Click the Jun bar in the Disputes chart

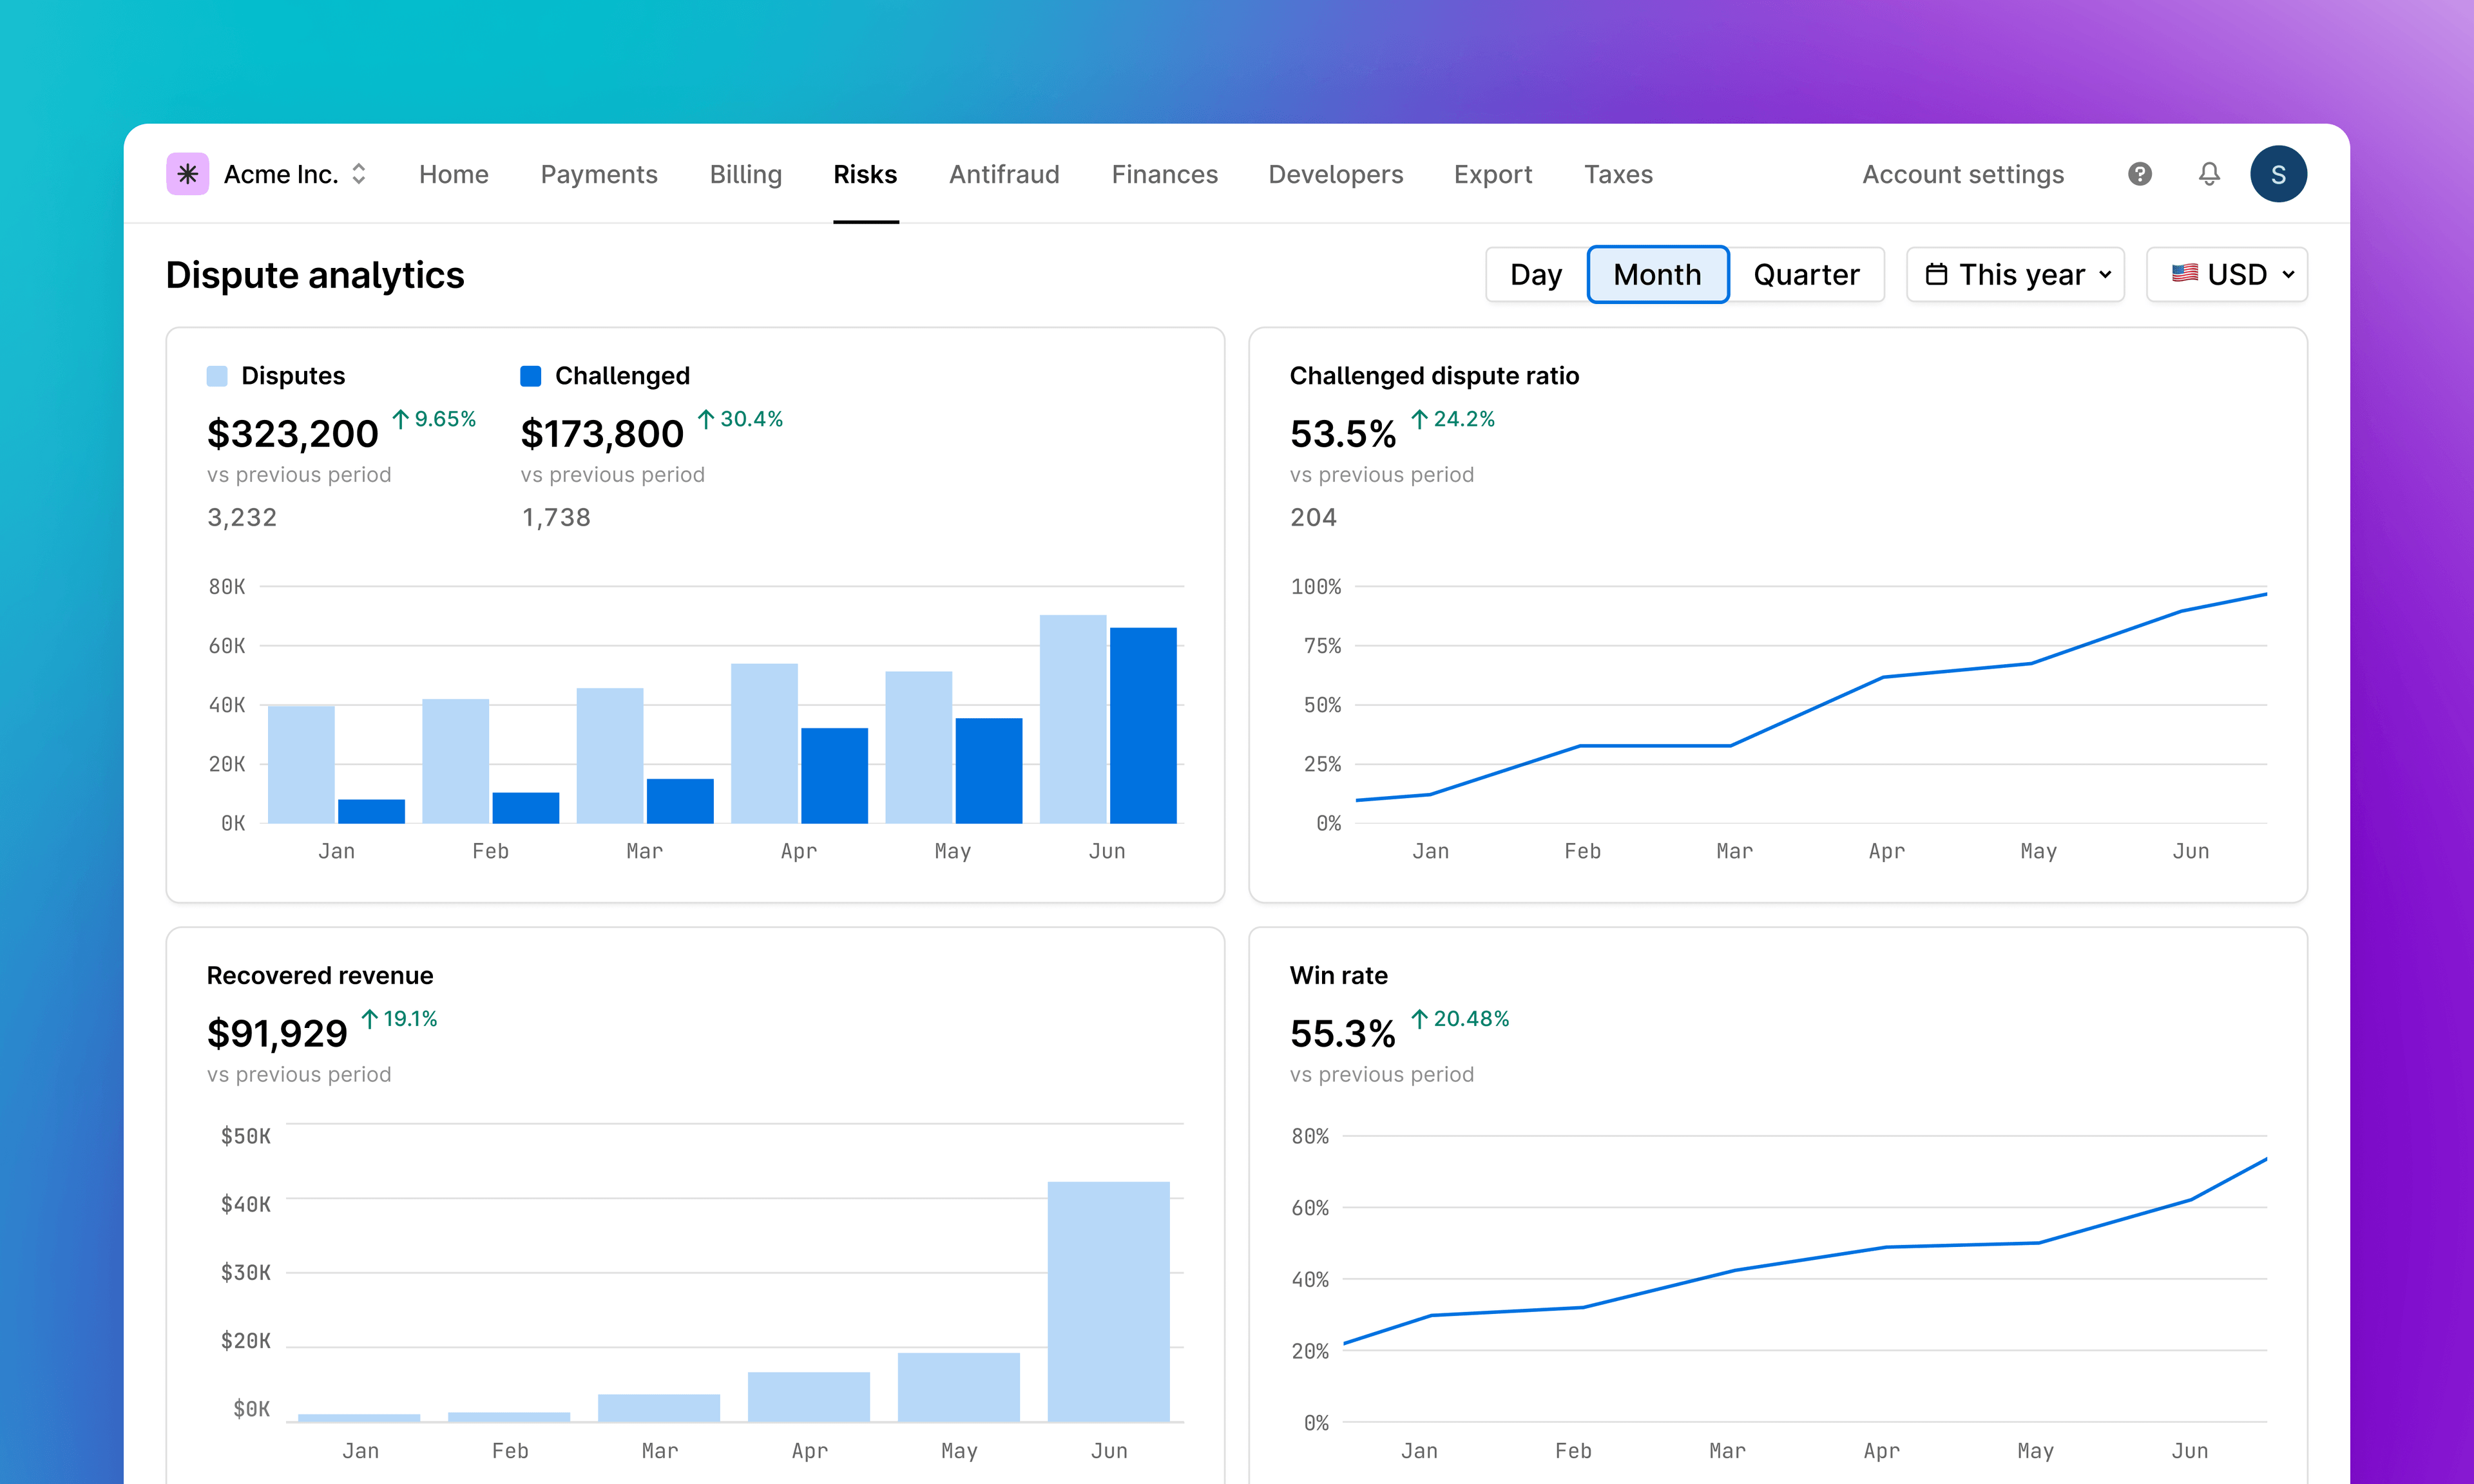1073,720
